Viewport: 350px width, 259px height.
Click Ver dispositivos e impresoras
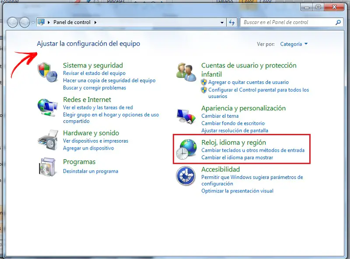(95, 141)
